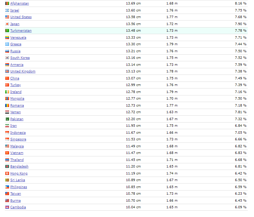Click the Cambodia flag icon
Screen dimensions: 254x217
(x=7, y=207)
